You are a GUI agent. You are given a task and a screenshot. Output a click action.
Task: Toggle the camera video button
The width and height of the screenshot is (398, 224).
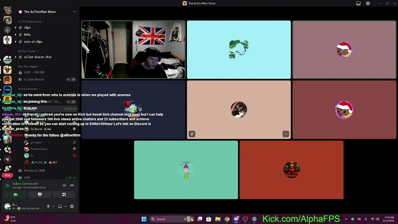(x=16, y=194)
